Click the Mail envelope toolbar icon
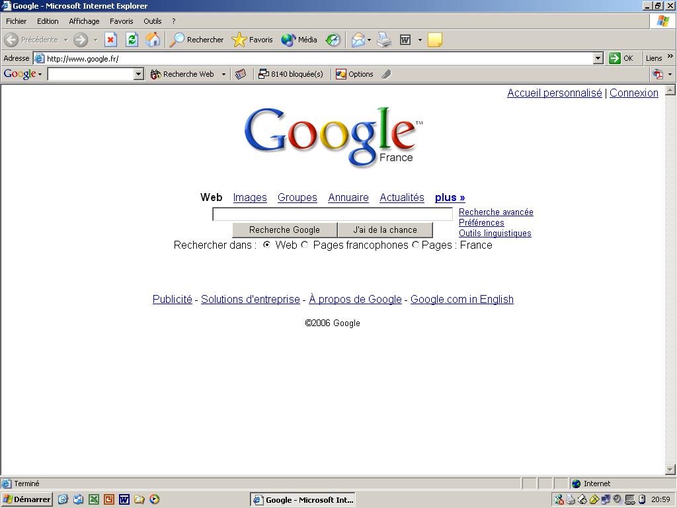The height and width of the screenshot is (508, 677). coord(358,40)
